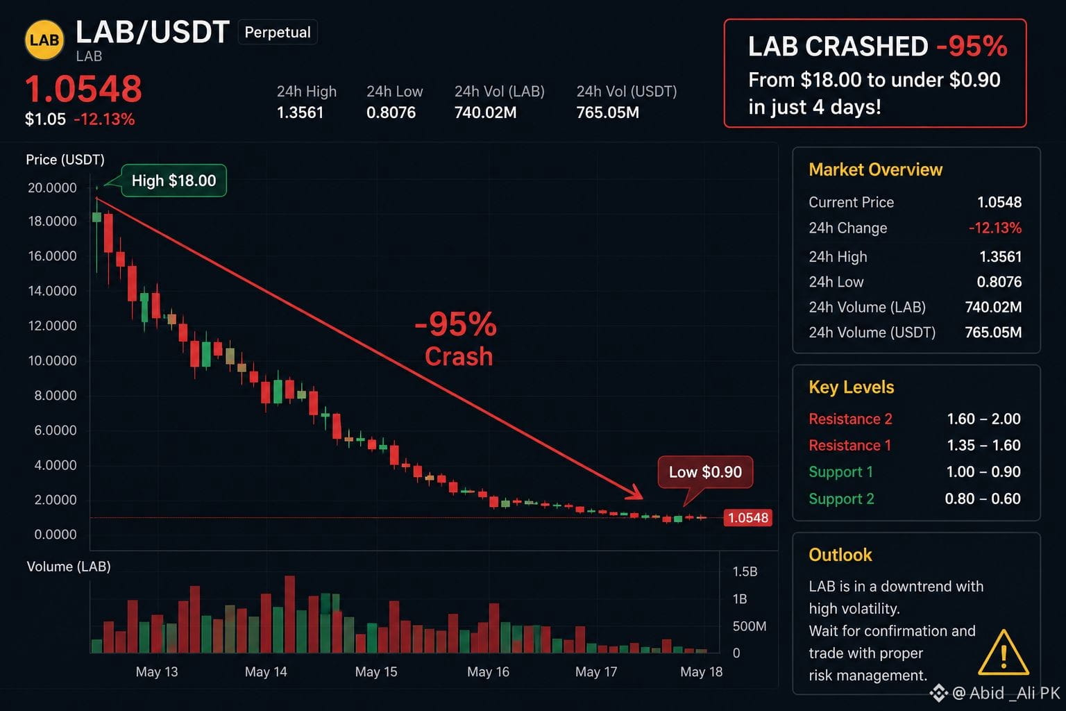
Task: Click the 20.0000 price axis label
Action: [52, 188]
